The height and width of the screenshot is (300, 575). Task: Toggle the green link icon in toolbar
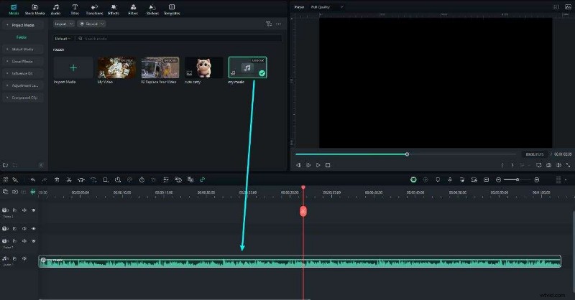pos(203,180)
